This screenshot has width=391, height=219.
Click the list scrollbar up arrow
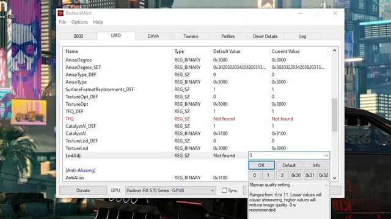334,50
